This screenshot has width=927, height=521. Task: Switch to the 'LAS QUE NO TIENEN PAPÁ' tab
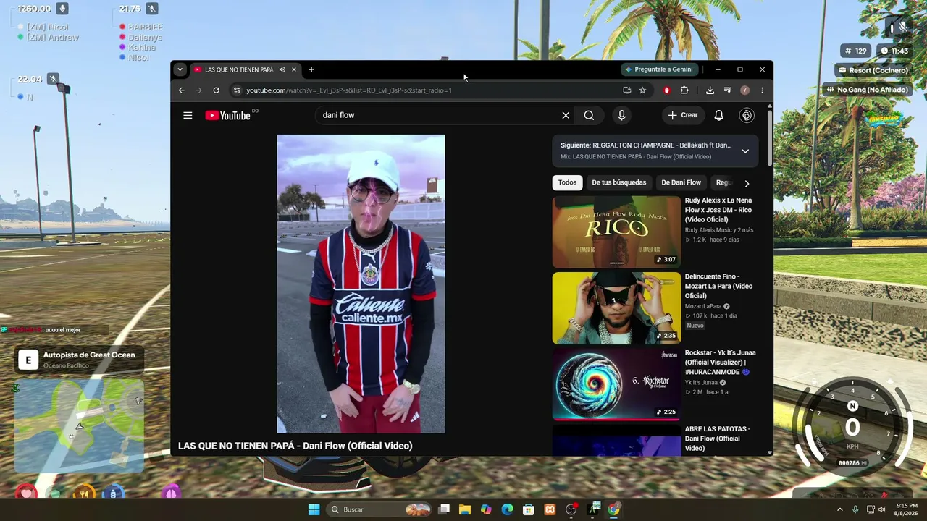point(239,69)
